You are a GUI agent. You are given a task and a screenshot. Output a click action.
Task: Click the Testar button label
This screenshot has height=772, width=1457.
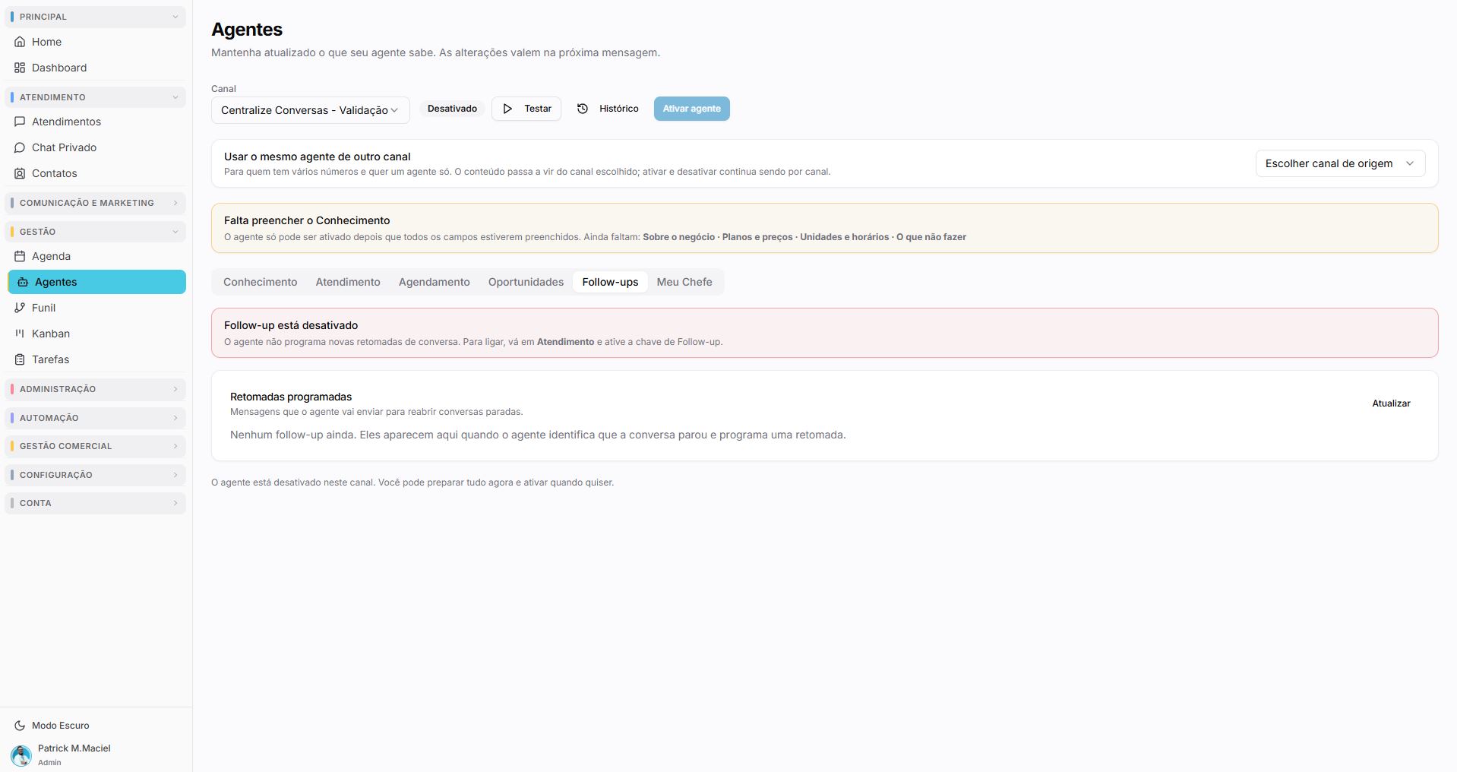pyautogui.click(x=538, y=109)
